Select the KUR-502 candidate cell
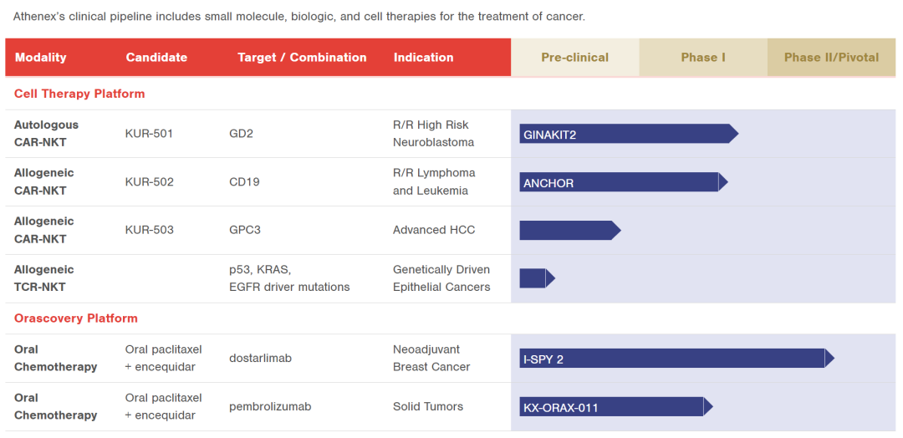Viewport: 903px width, 438px height. click(149, 182)
